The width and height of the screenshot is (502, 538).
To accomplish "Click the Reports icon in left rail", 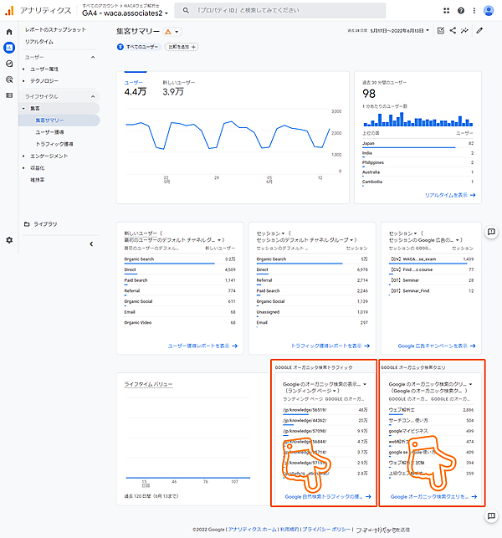I will 9,47.
